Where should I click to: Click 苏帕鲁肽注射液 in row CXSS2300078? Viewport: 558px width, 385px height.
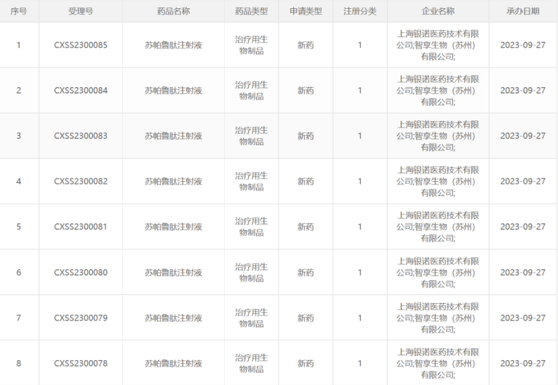click(173, 364)
